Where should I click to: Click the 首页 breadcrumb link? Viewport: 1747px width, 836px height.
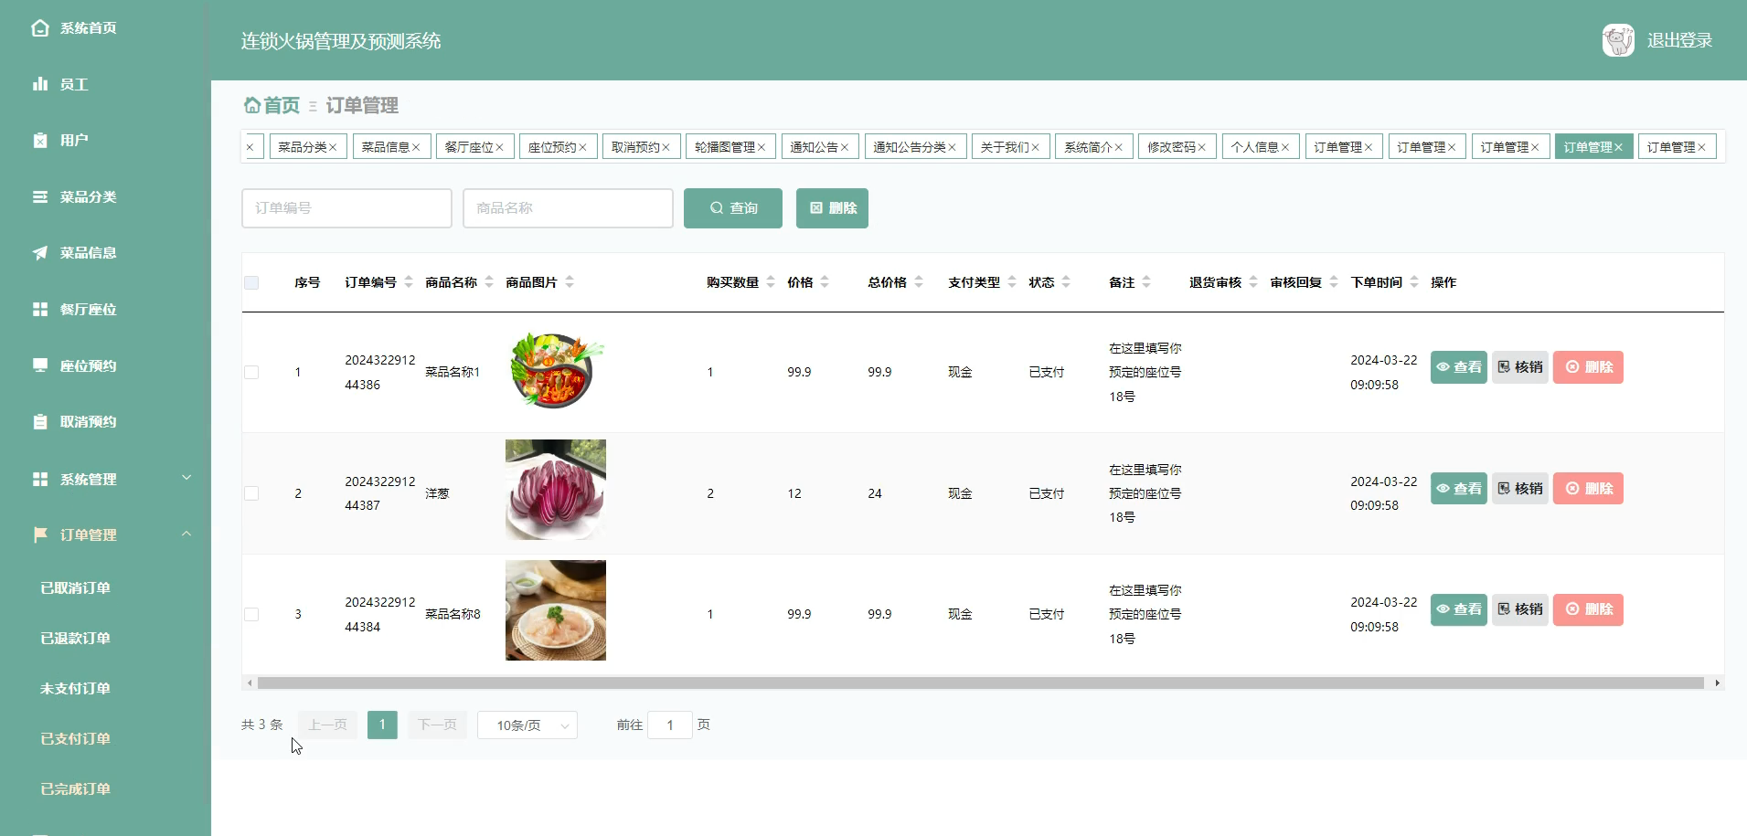[282, 105]
